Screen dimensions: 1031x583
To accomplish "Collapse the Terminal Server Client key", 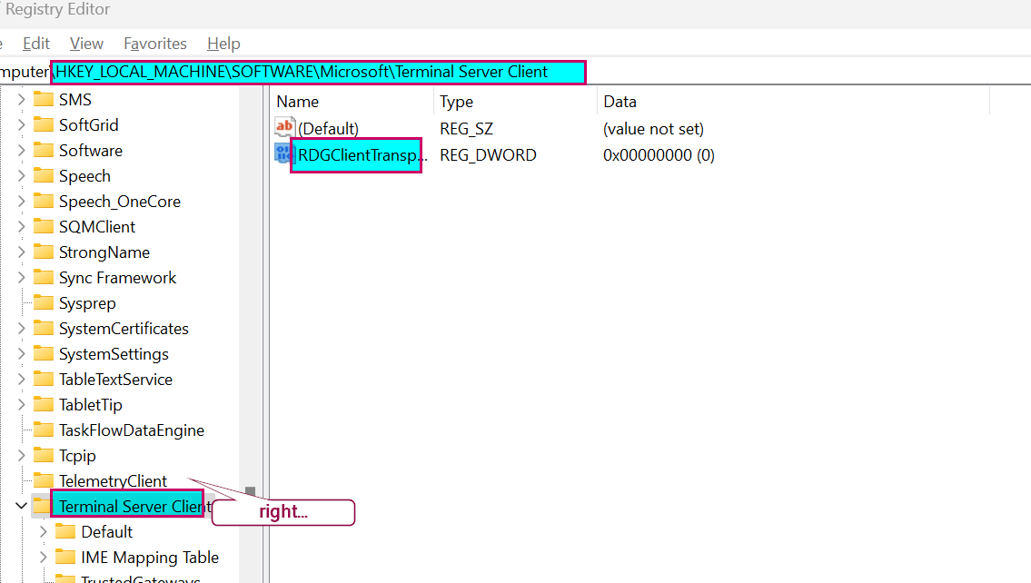I will [21, 506].
